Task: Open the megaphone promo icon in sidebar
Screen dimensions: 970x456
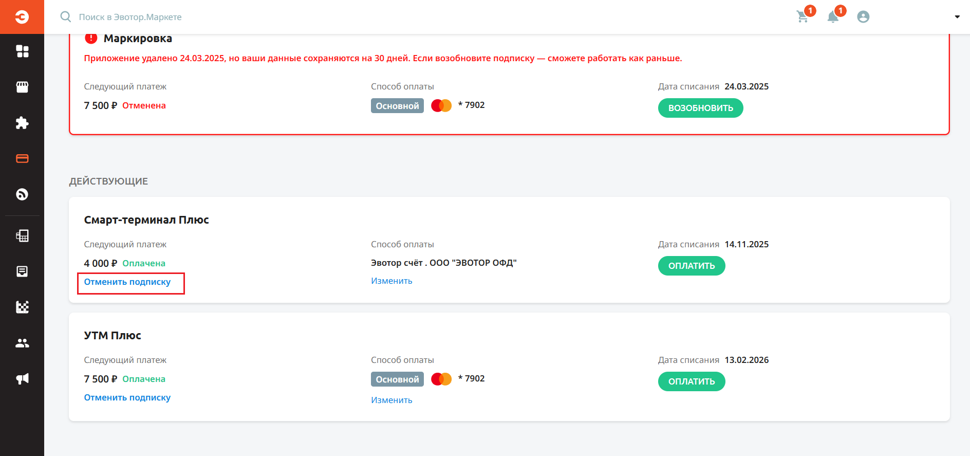Action: [x=22, y=379]
